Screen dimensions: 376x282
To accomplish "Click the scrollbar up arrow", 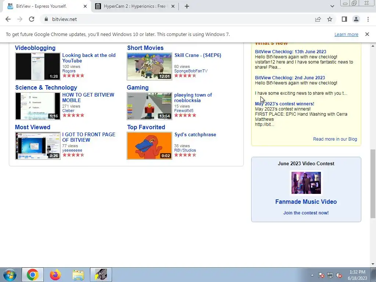I will tap(373, 46).
